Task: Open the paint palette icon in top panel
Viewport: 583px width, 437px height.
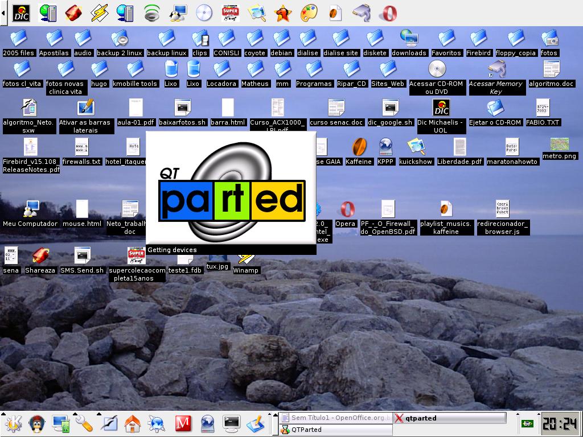Action: click(x=309, y=13)
